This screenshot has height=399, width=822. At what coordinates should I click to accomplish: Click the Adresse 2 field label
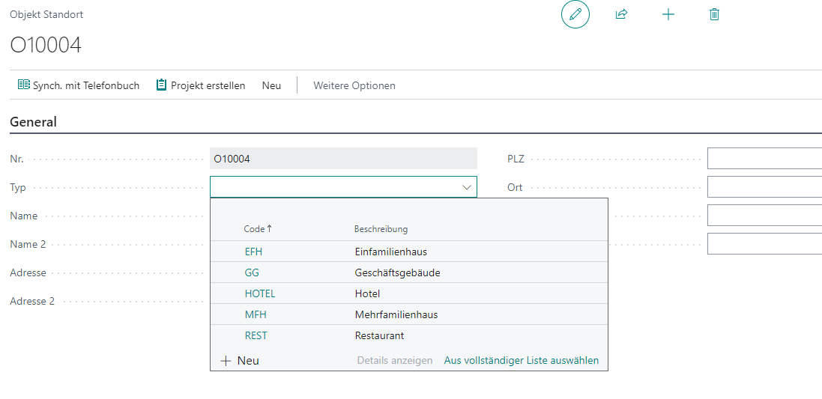tap(32, 301)
